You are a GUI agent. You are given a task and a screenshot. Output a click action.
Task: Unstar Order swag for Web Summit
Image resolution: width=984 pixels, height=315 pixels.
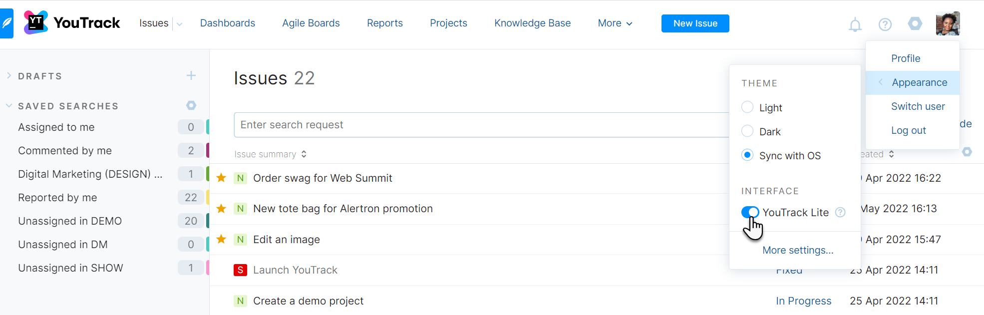[x=221, y=178]
